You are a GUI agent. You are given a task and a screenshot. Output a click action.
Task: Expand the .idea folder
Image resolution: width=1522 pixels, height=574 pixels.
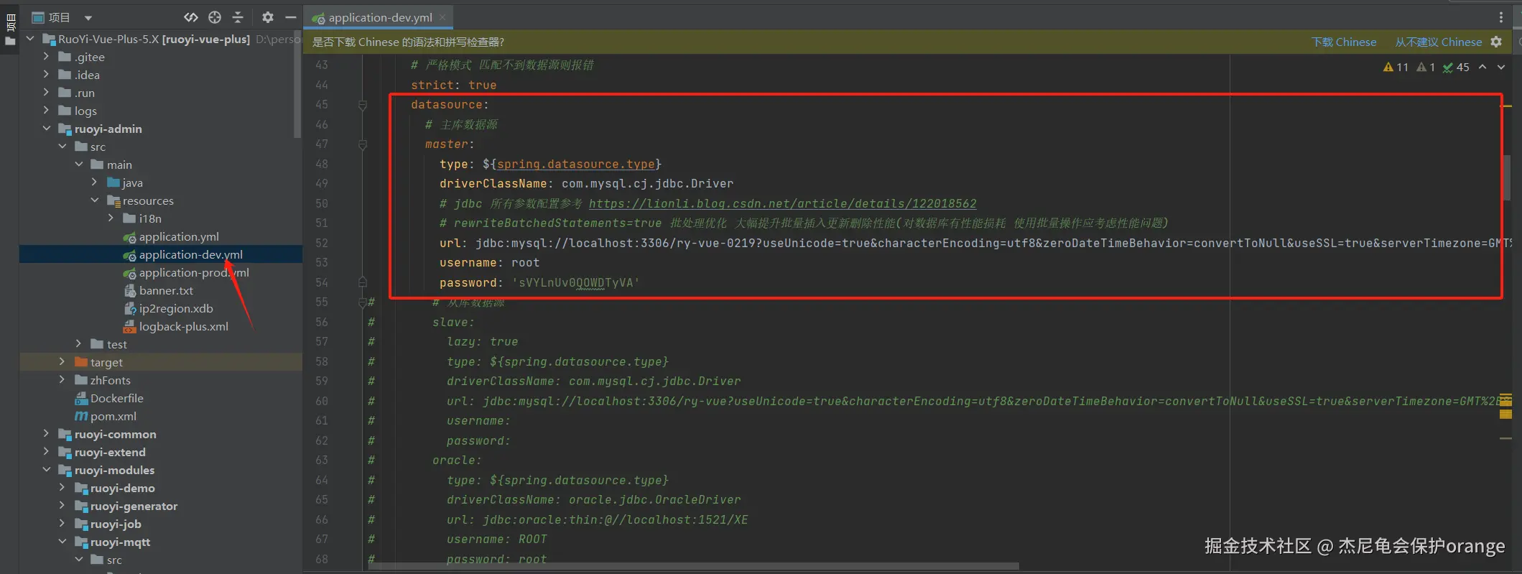[47, 75]
